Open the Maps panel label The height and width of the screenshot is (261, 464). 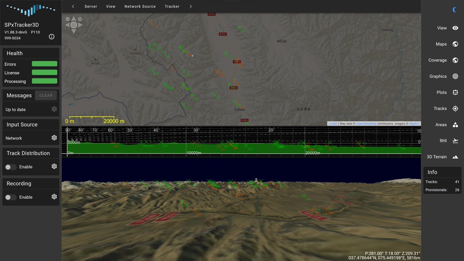point(441,44)
